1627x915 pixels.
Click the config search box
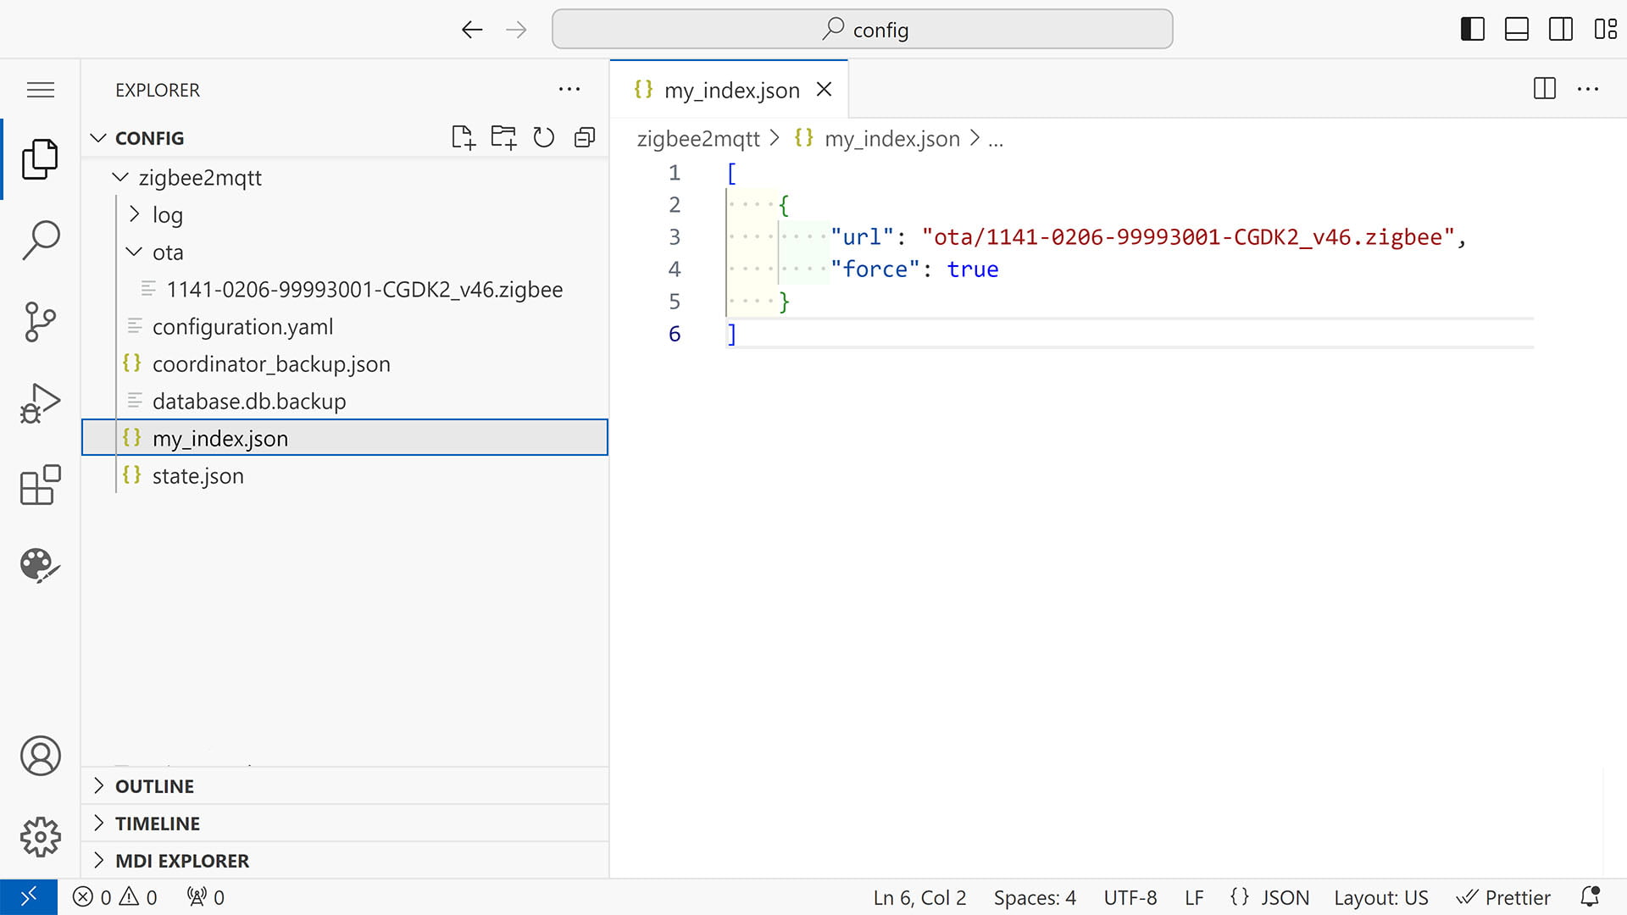point(862,28)
